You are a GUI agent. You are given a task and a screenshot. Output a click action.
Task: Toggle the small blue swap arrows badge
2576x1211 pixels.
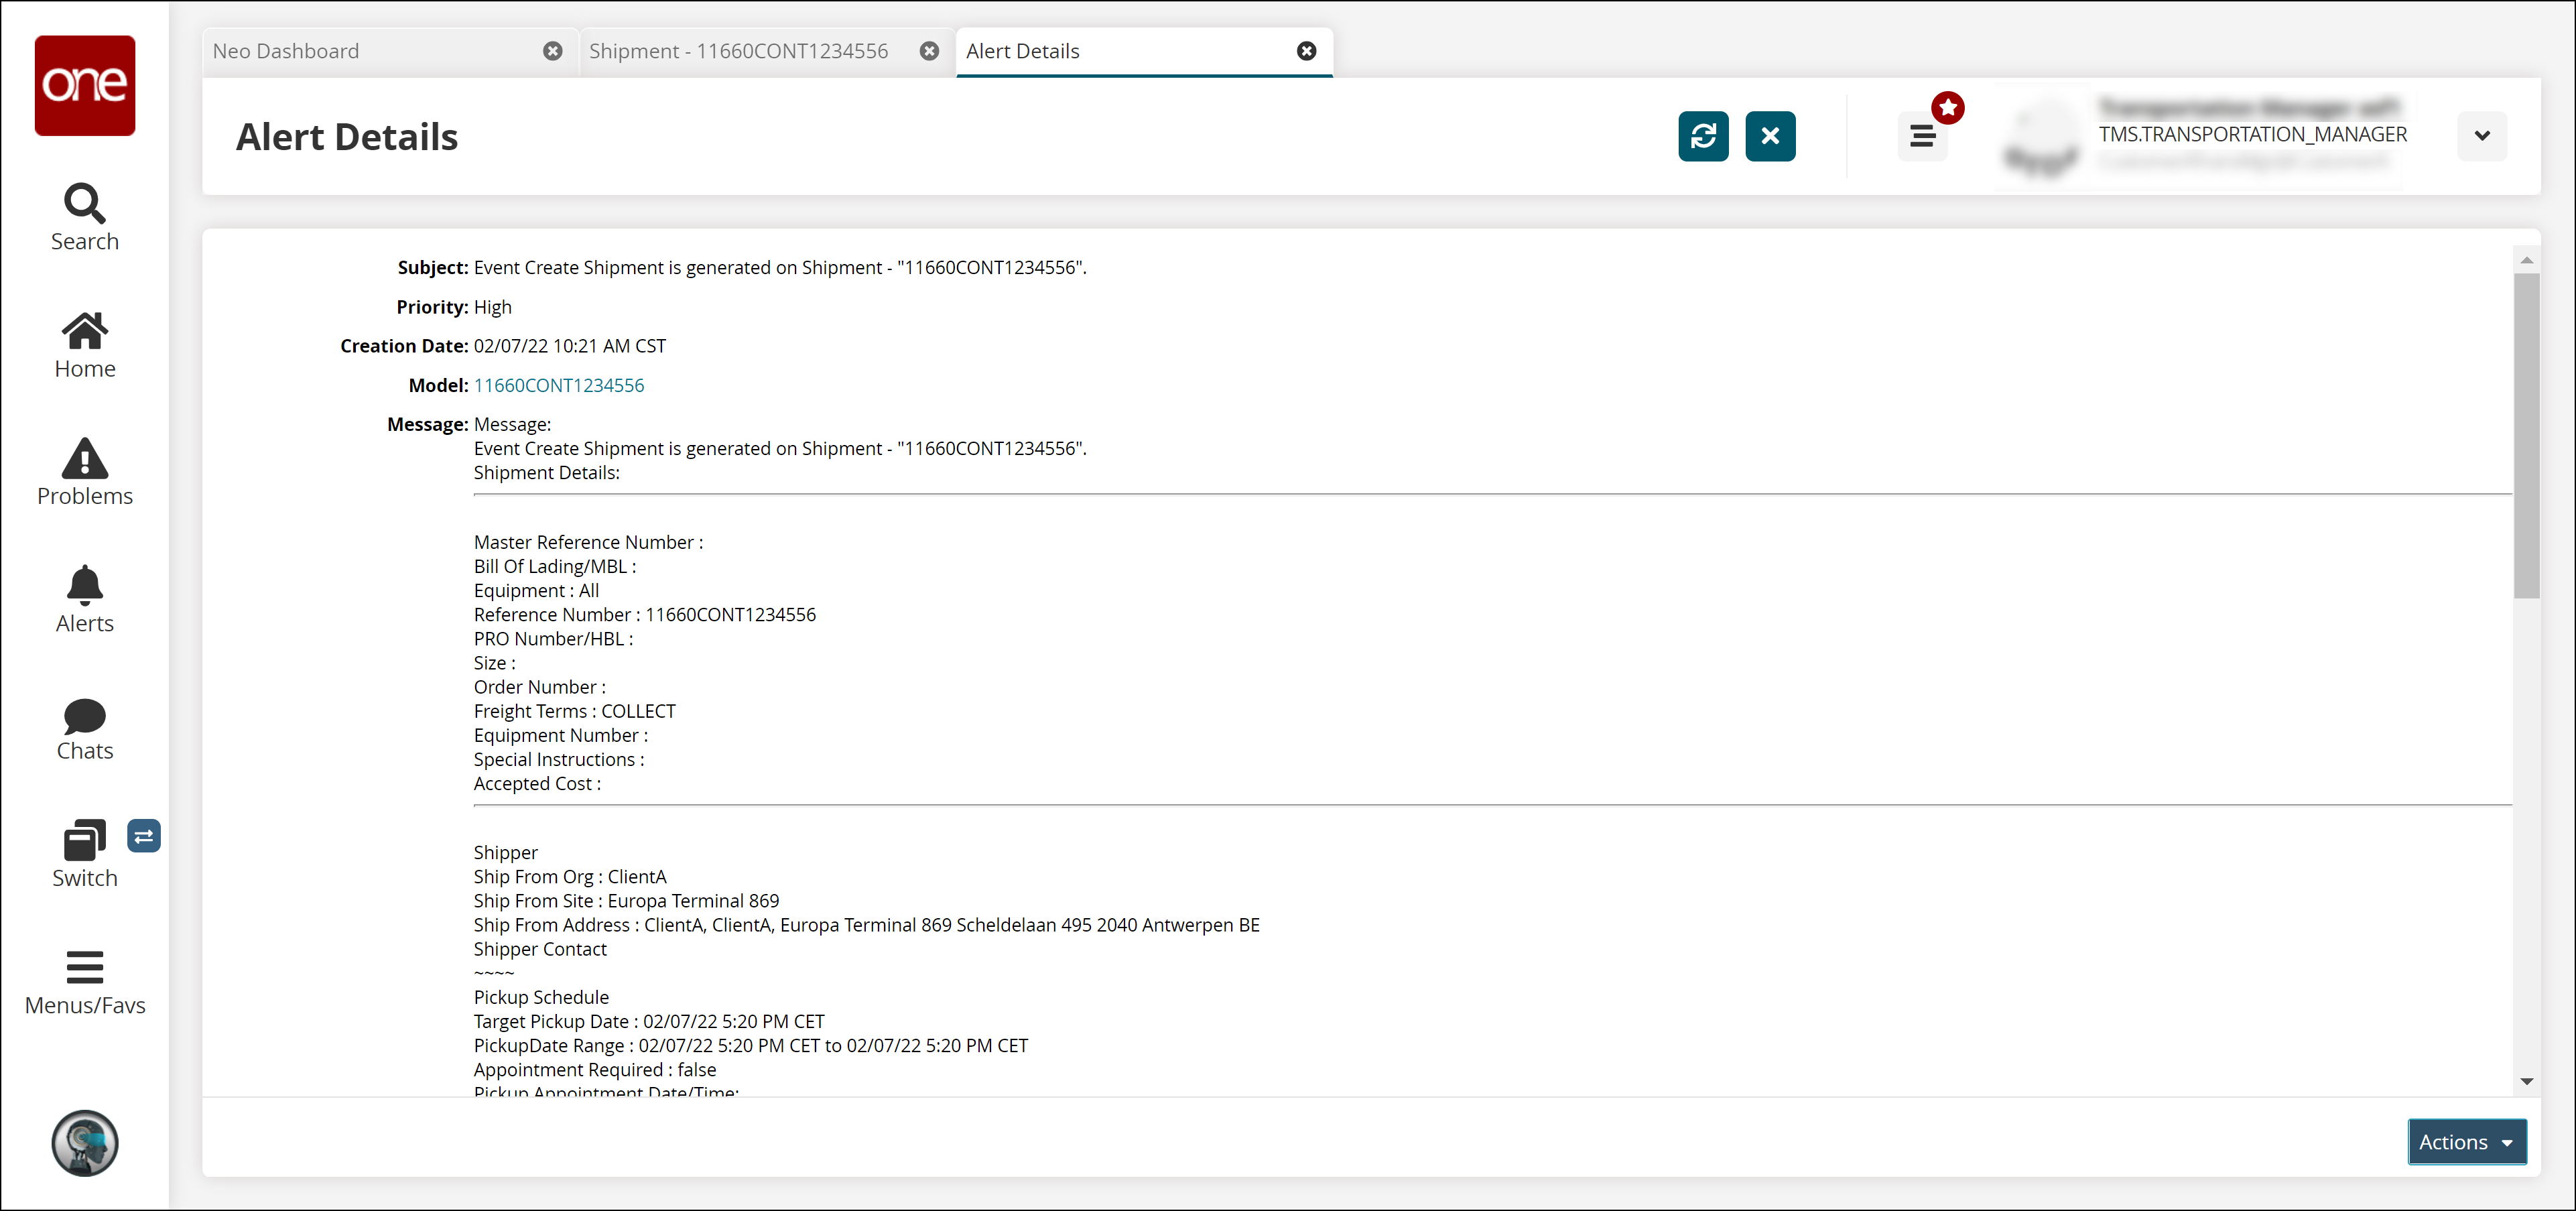click(x=143, y=836)
